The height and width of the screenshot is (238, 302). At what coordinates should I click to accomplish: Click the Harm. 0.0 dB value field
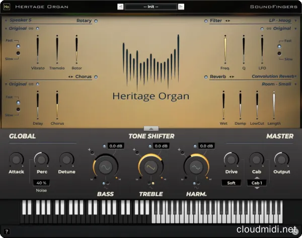tap(206, 146)
